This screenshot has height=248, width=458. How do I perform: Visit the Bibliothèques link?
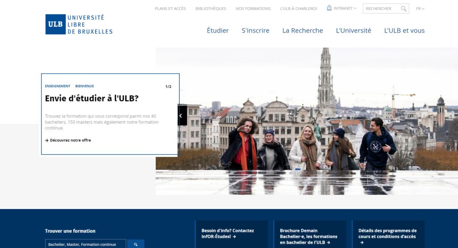[x=211, y=8]
